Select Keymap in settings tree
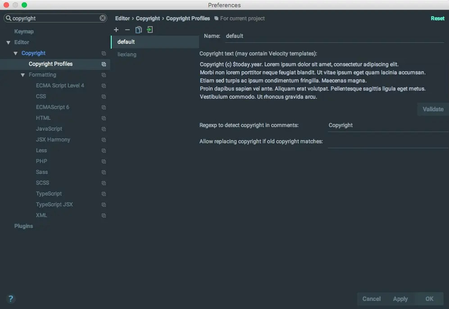Viewport: 449px width, 309px height. pyautogui.click(x=24, y=32)
